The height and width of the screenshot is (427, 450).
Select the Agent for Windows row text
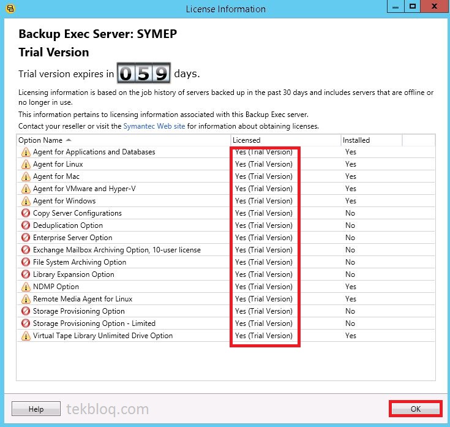[x=64, y=201]
